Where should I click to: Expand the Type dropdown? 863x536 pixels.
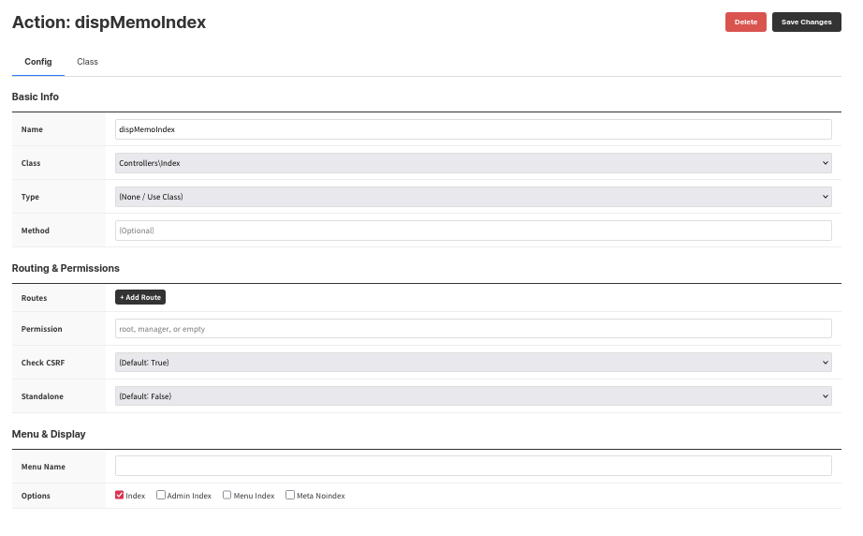(473, 197)
